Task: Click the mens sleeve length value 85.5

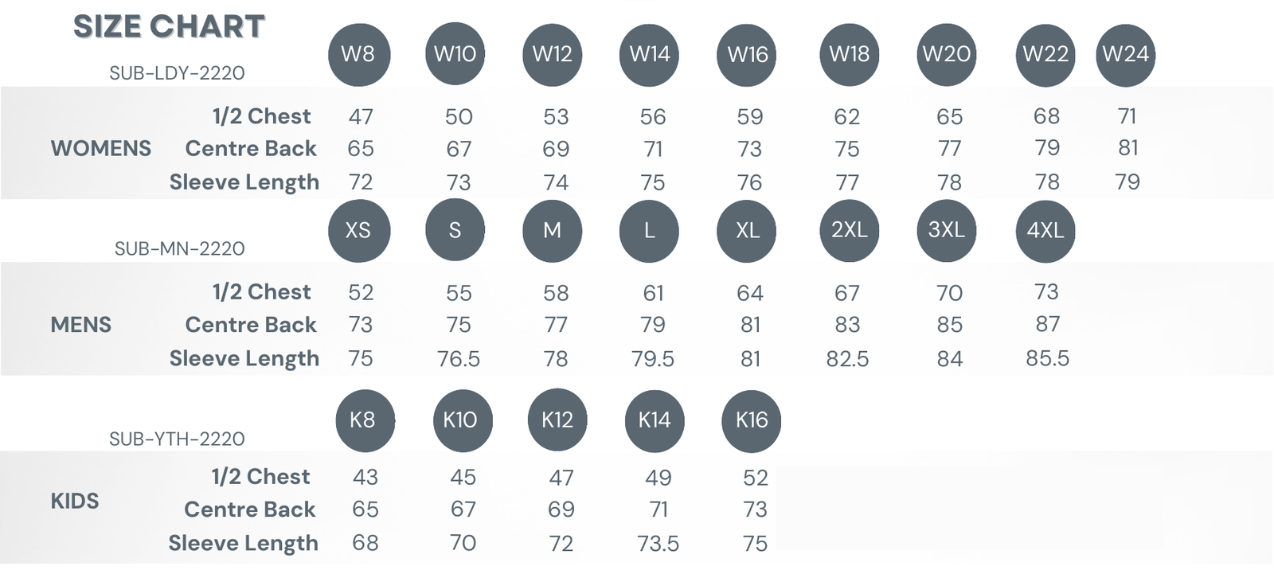Action: click(1047, 358)
